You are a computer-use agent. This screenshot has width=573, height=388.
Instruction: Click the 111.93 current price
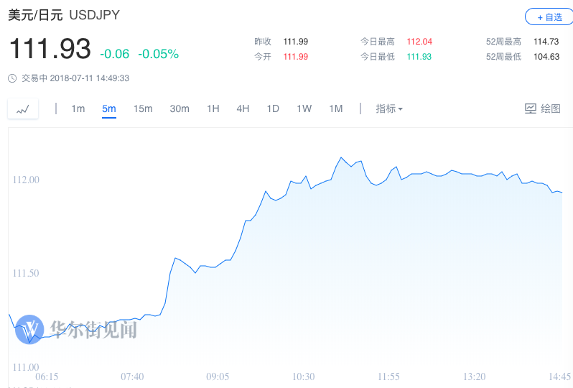50,49
